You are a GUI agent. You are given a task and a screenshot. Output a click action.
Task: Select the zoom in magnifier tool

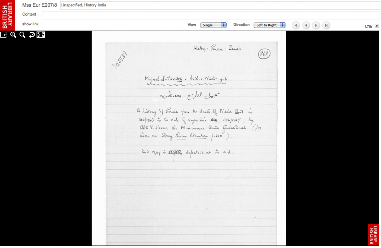tap(13, 35)
